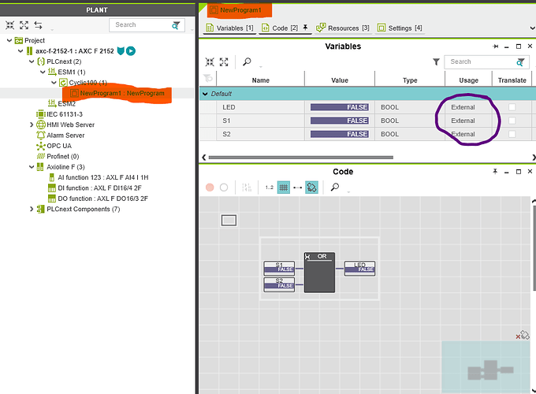Screen dimensions: 536x394
Task: Set breakpoint with red circle icon
Action: tap(210, 188)
